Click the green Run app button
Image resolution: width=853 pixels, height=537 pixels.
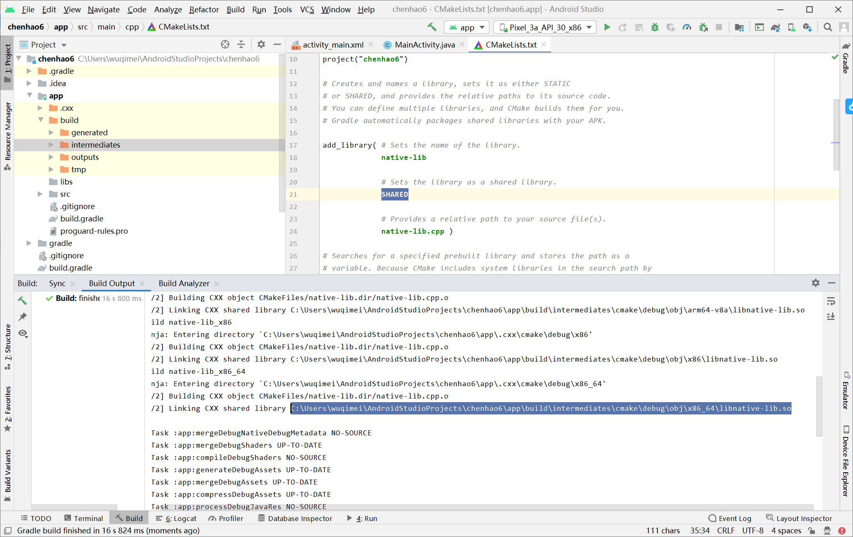tap(607, 27)
